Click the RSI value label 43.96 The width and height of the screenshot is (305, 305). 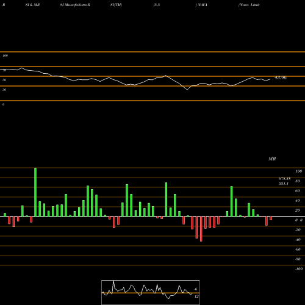point(281,77)
